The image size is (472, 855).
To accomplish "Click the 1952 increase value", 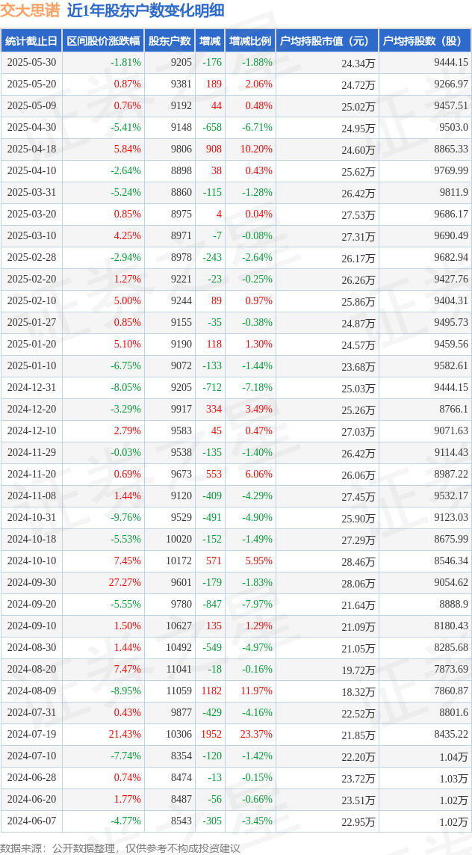I will (213, 734).
